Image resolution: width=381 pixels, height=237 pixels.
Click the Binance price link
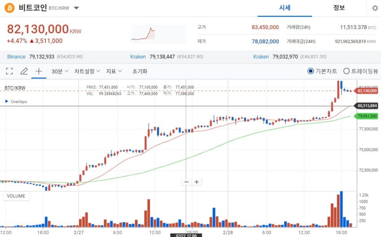click(16, 56)
